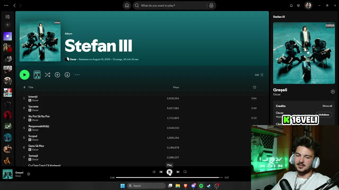Seek within the playback progress bar
The height and width of the screenshot is (190, 339).
coord(169,178)
